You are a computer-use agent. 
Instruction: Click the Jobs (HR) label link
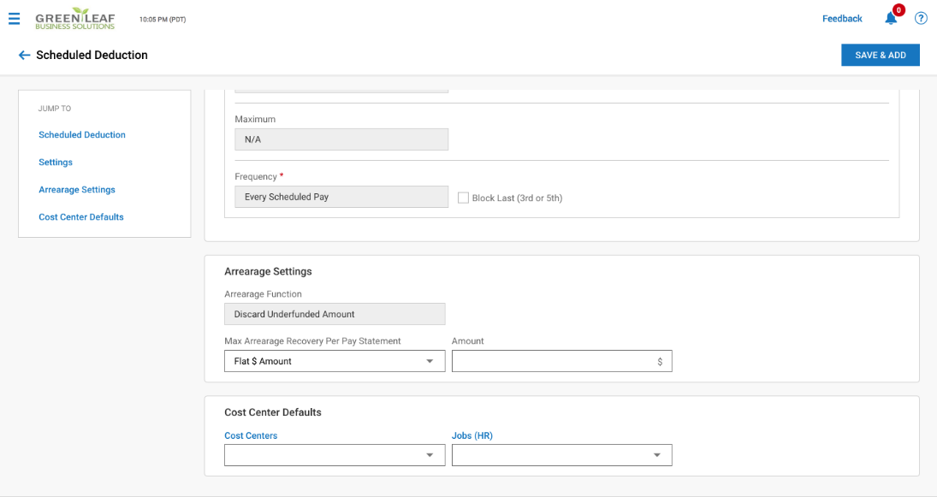pyautogui.click(x=472, y=436)
